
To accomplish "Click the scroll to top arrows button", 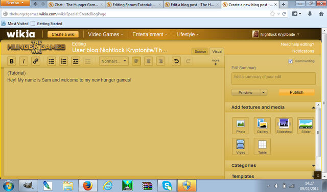I will coord(318,176).
